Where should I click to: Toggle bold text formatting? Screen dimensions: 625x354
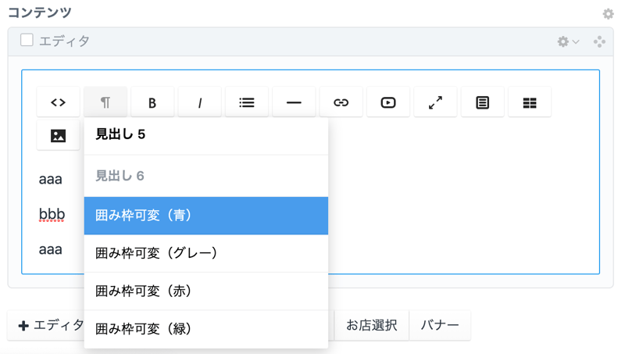point(152,102)
